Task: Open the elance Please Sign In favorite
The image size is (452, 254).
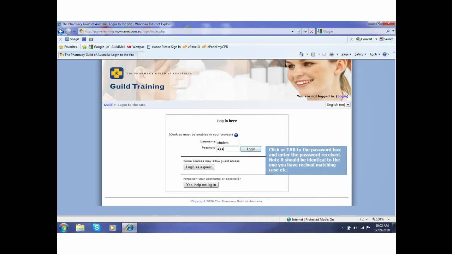Action: [x=164, y=47]
